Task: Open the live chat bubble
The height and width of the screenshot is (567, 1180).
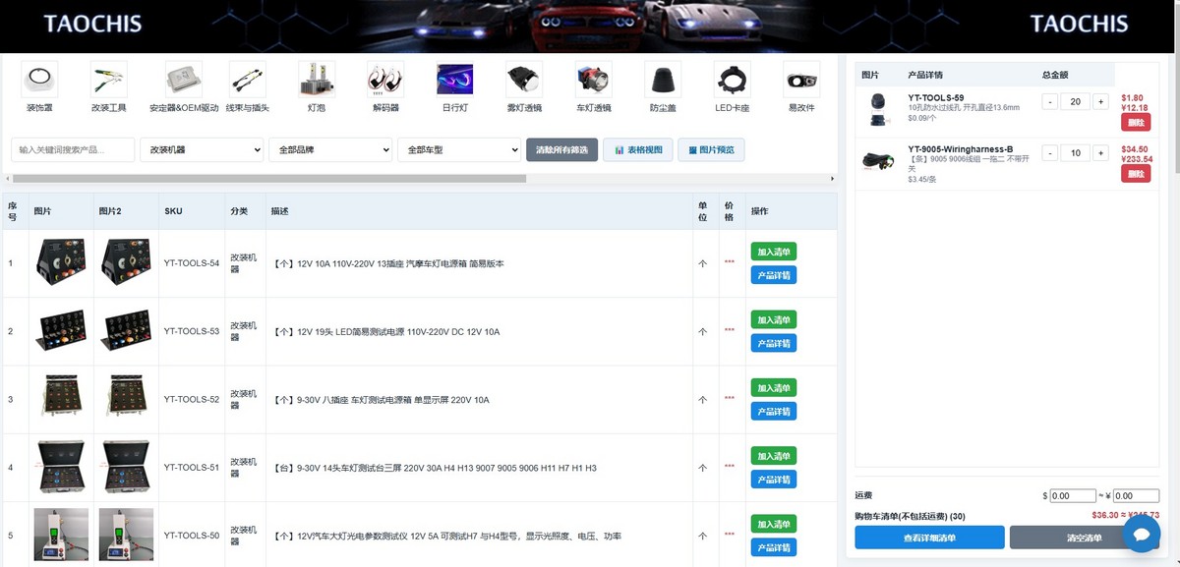Action: point(1142,534)
